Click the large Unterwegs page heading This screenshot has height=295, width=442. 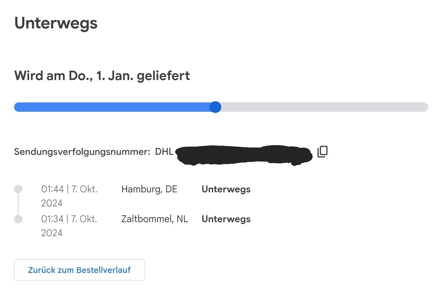pyautogui.click(x=56, y=23)
